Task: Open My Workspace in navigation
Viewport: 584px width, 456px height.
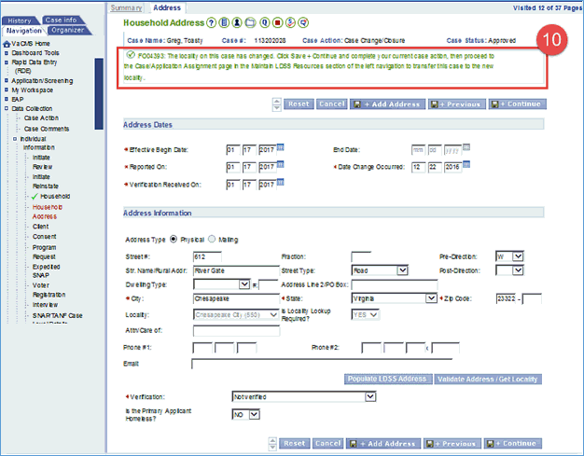Action: pyautogui.click(x=32, y=90)
